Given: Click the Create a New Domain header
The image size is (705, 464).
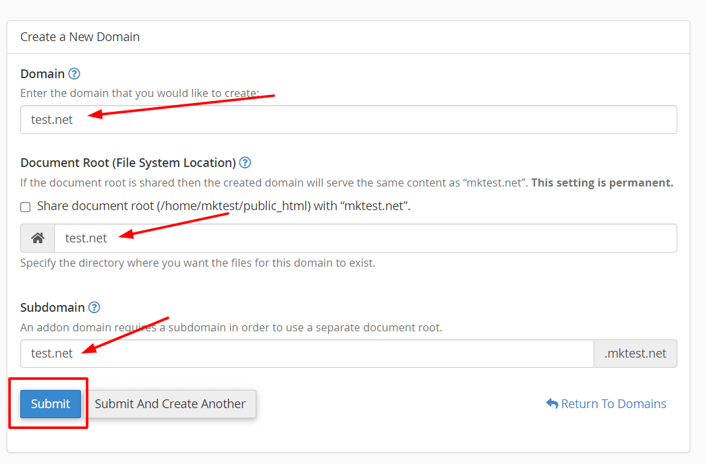Looking at the screenshot, I should tap(80, 36).
